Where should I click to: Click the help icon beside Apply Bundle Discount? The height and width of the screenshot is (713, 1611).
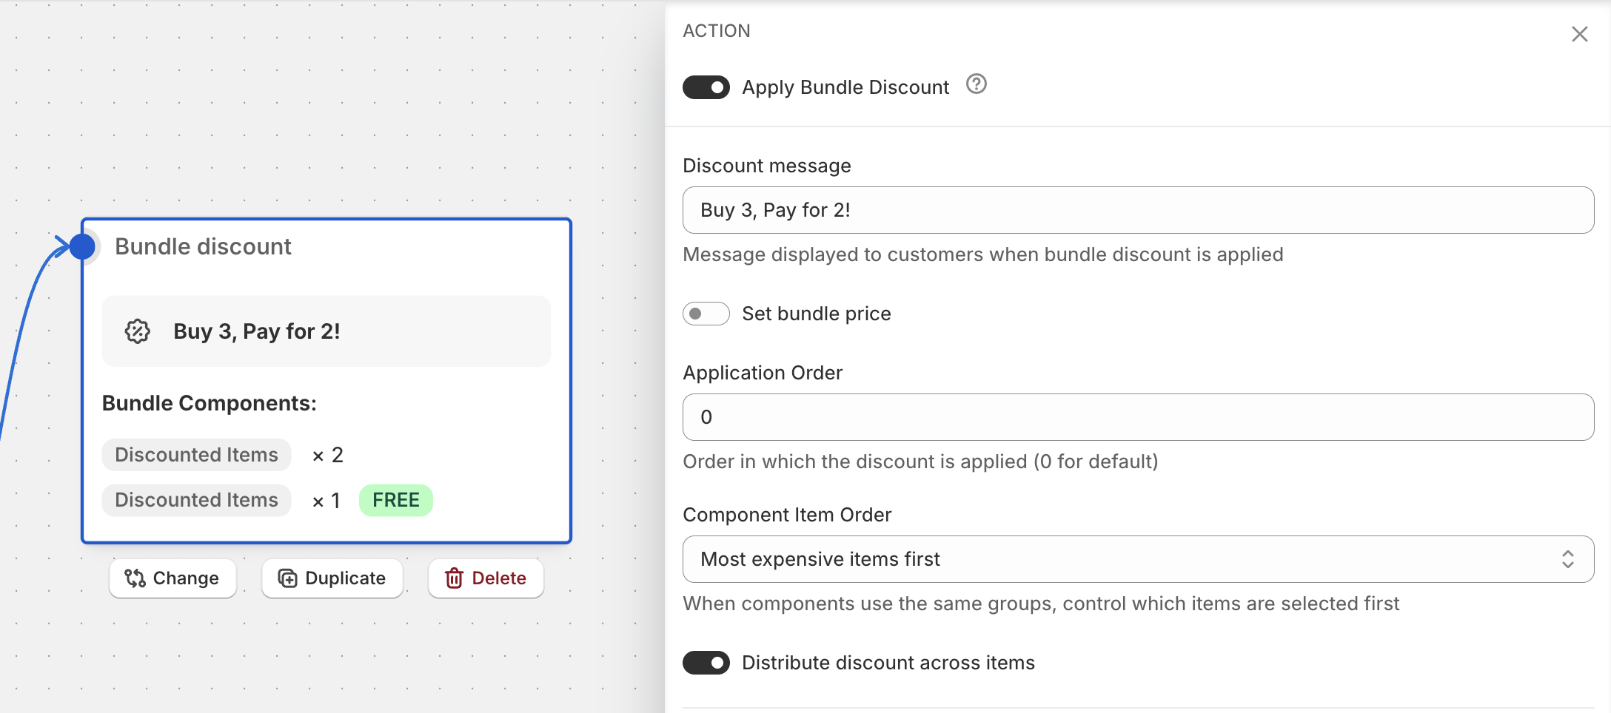pos(976,85)
